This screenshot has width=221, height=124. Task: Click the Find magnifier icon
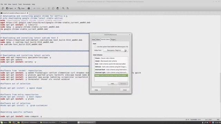point(63,8)
